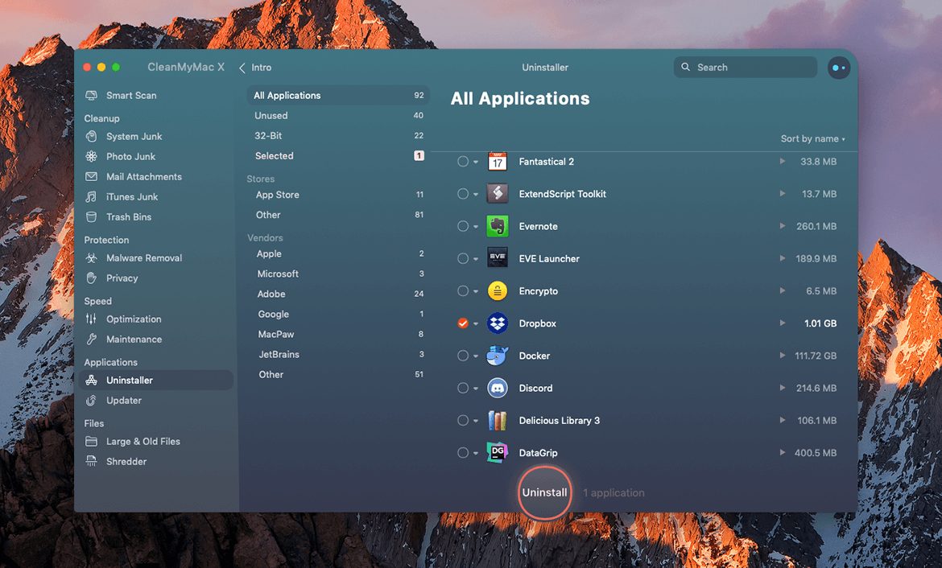
Task: Select the EVE Launcher app icon
Action: click(498, 258)
